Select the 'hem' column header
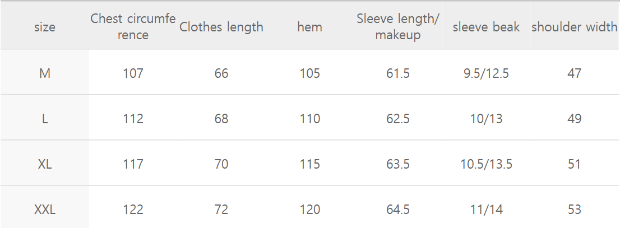The image size is (620, 228). (x=309, y=27)
